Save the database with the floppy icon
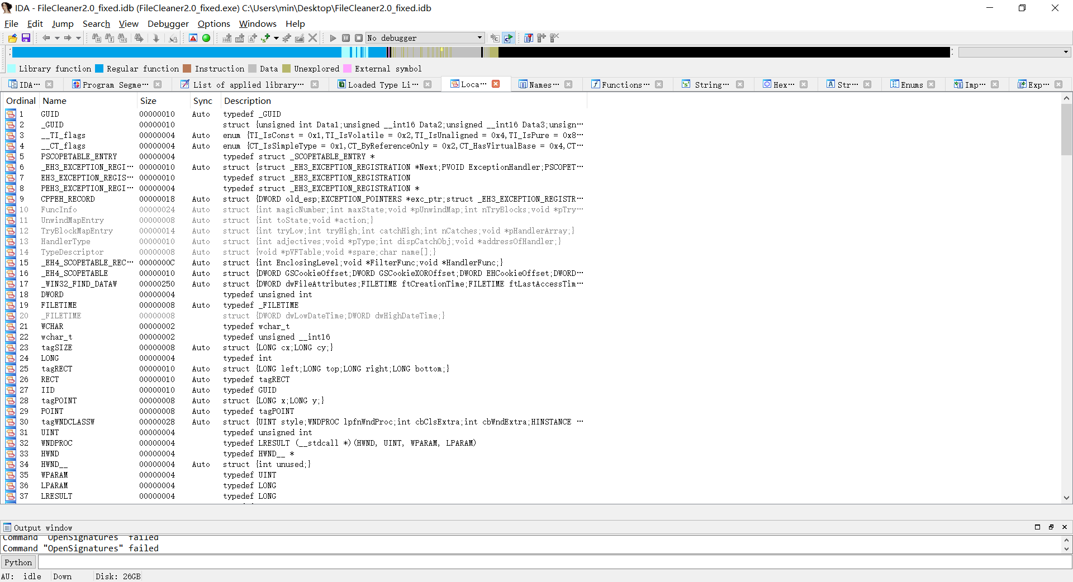The width and height of the screenshot is (1073, 582). [26, 38]
